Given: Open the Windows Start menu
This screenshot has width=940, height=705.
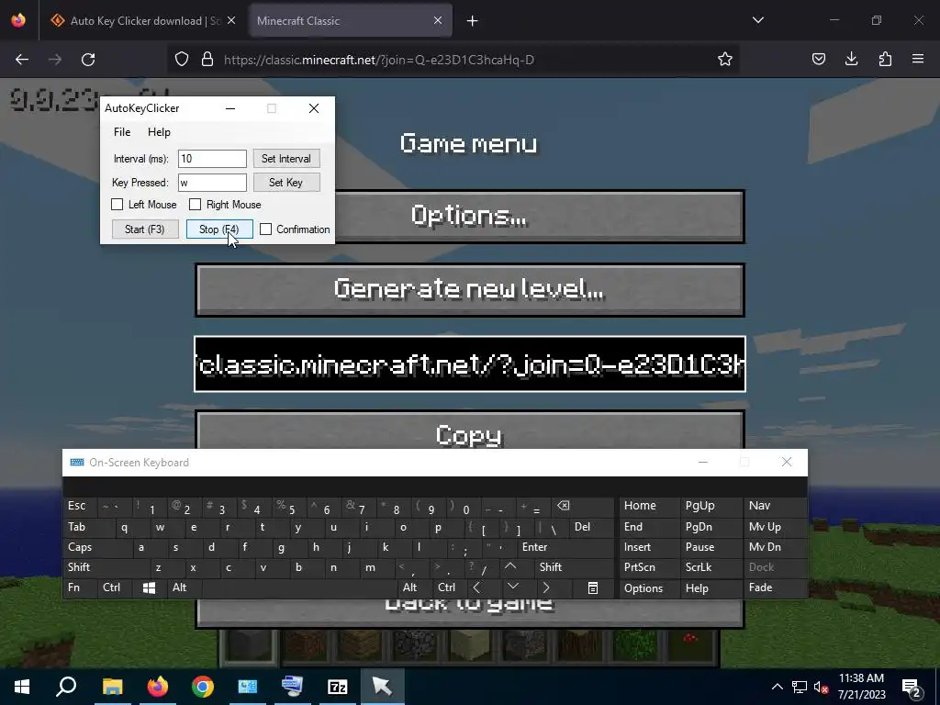Looking at the screenshot, I should [22, 687].
